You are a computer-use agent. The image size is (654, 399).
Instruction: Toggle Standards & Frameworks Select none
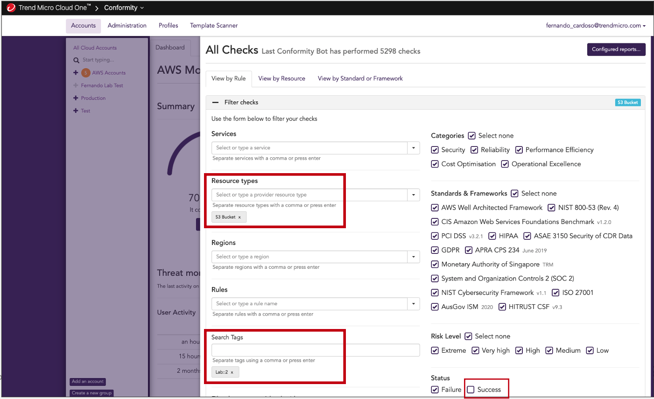pos(515,194)
